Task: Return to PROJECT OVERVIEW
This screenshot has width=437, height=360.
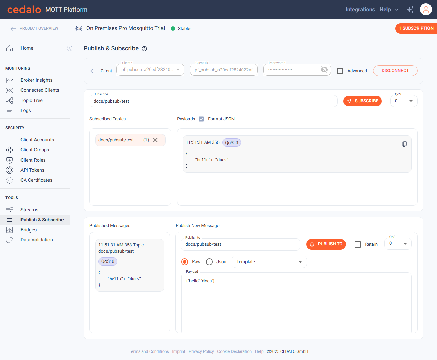Action: [39, 28]
